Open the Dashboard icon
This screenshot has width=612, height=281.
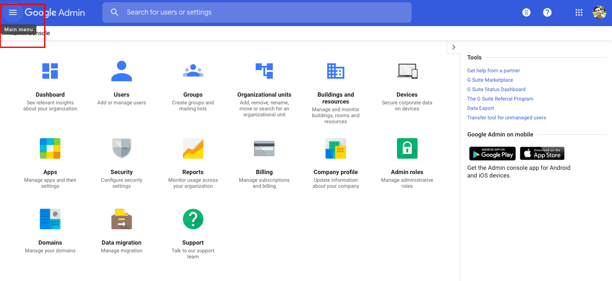50,71
